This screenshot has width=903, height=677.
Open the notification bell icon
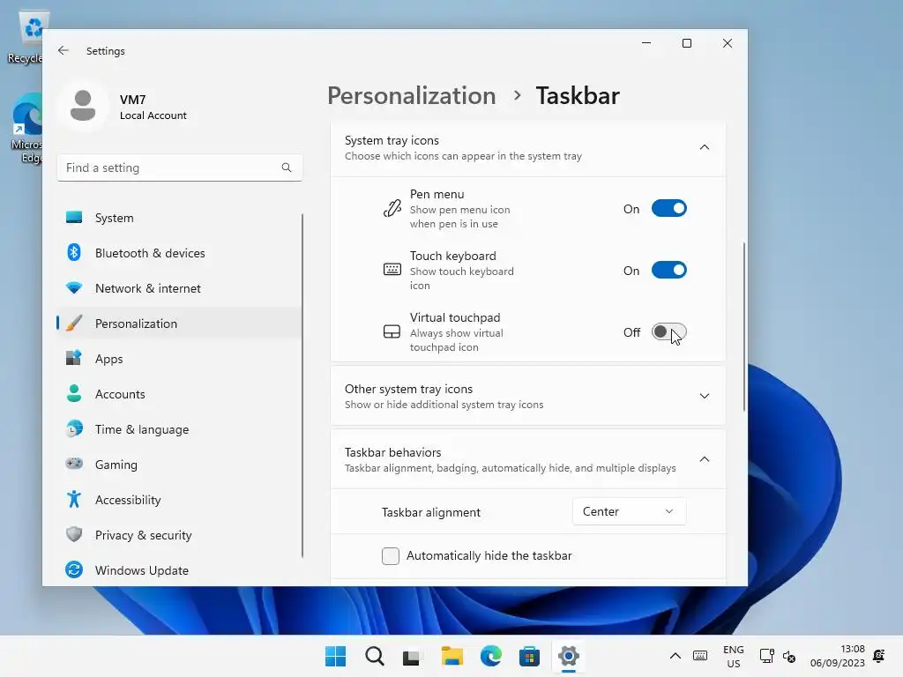coord(879,656)
